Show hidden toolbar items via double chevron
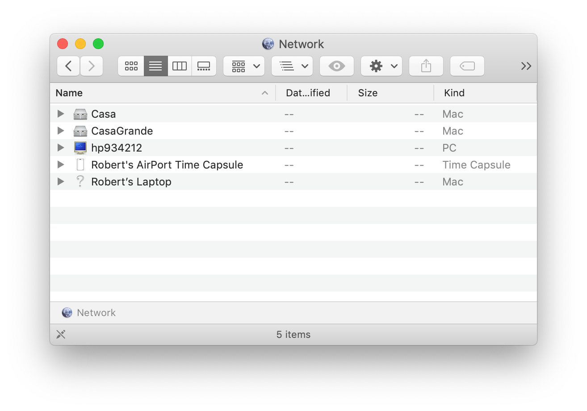Image resolution: width=587 pixels, height=411 pixels. [526, 66]
